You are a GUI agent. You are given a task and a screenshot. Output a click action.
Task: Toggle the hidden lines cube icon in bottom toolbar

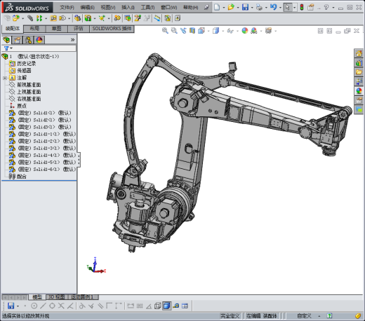[158, 306]
